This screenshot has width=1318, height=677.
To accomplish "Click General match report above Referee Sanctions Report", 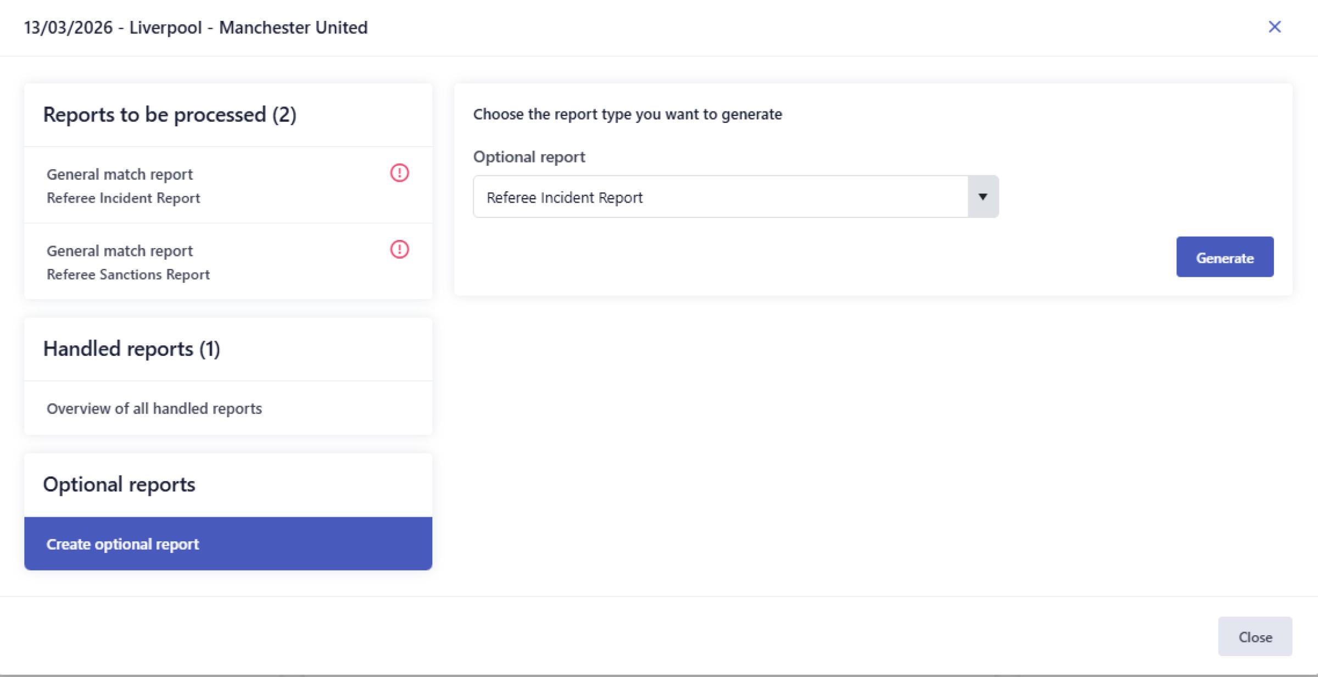I will (120, 251).
